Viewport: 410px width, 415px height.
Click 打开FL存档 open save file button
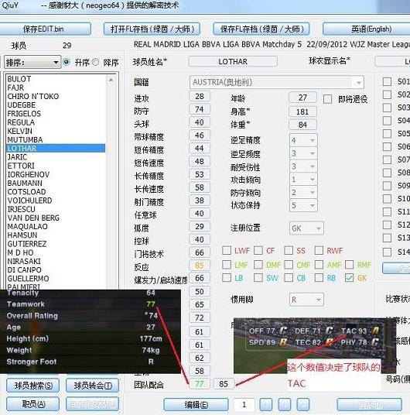click(152, 29)
